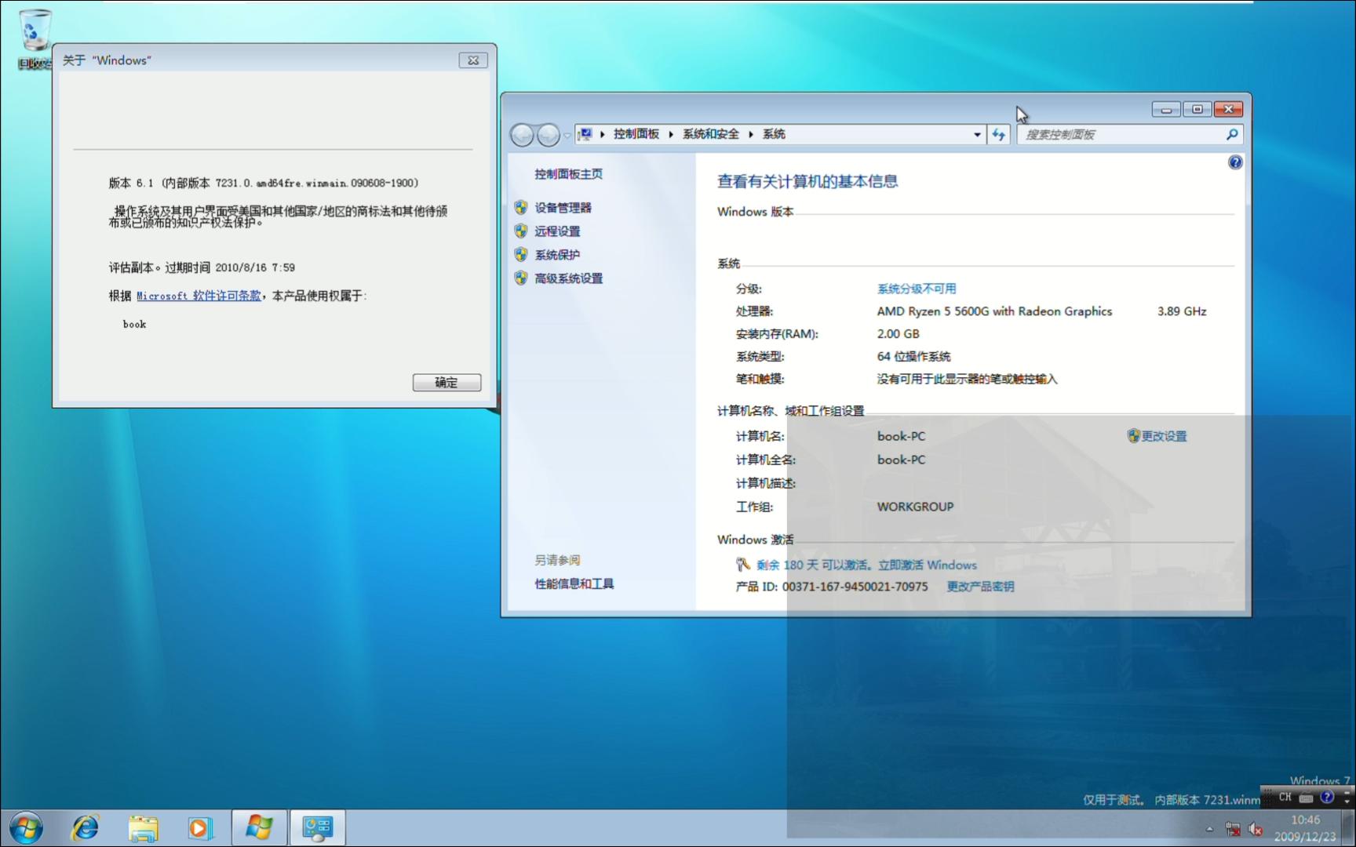Click the Forward navigation button
The image size is (1356, 847).
[548, 135]
